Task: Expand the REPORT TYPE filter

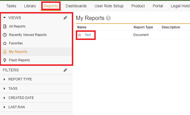Action: coord(4,79)
